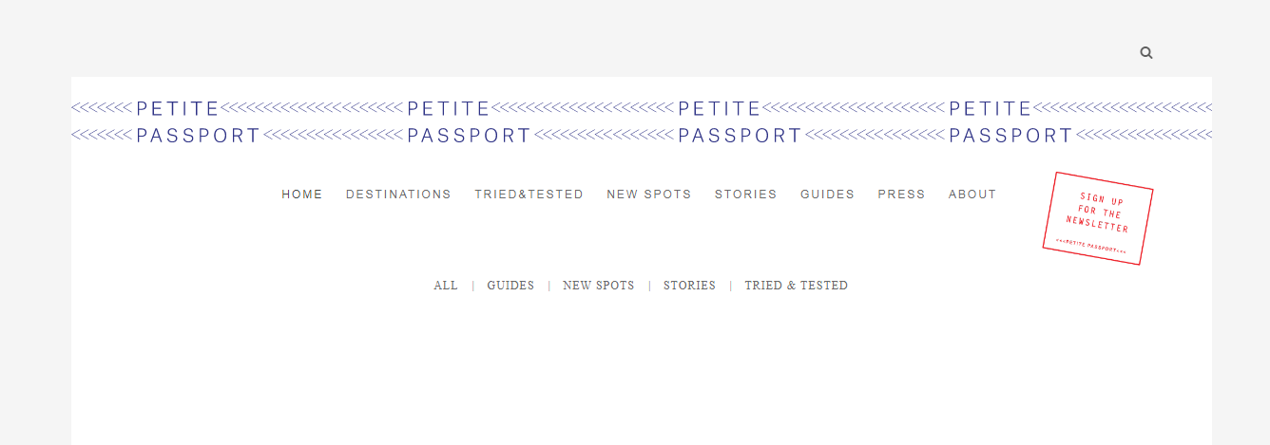Select the ALL category filter
1270x445 pixels.
[x=446, y=286]
